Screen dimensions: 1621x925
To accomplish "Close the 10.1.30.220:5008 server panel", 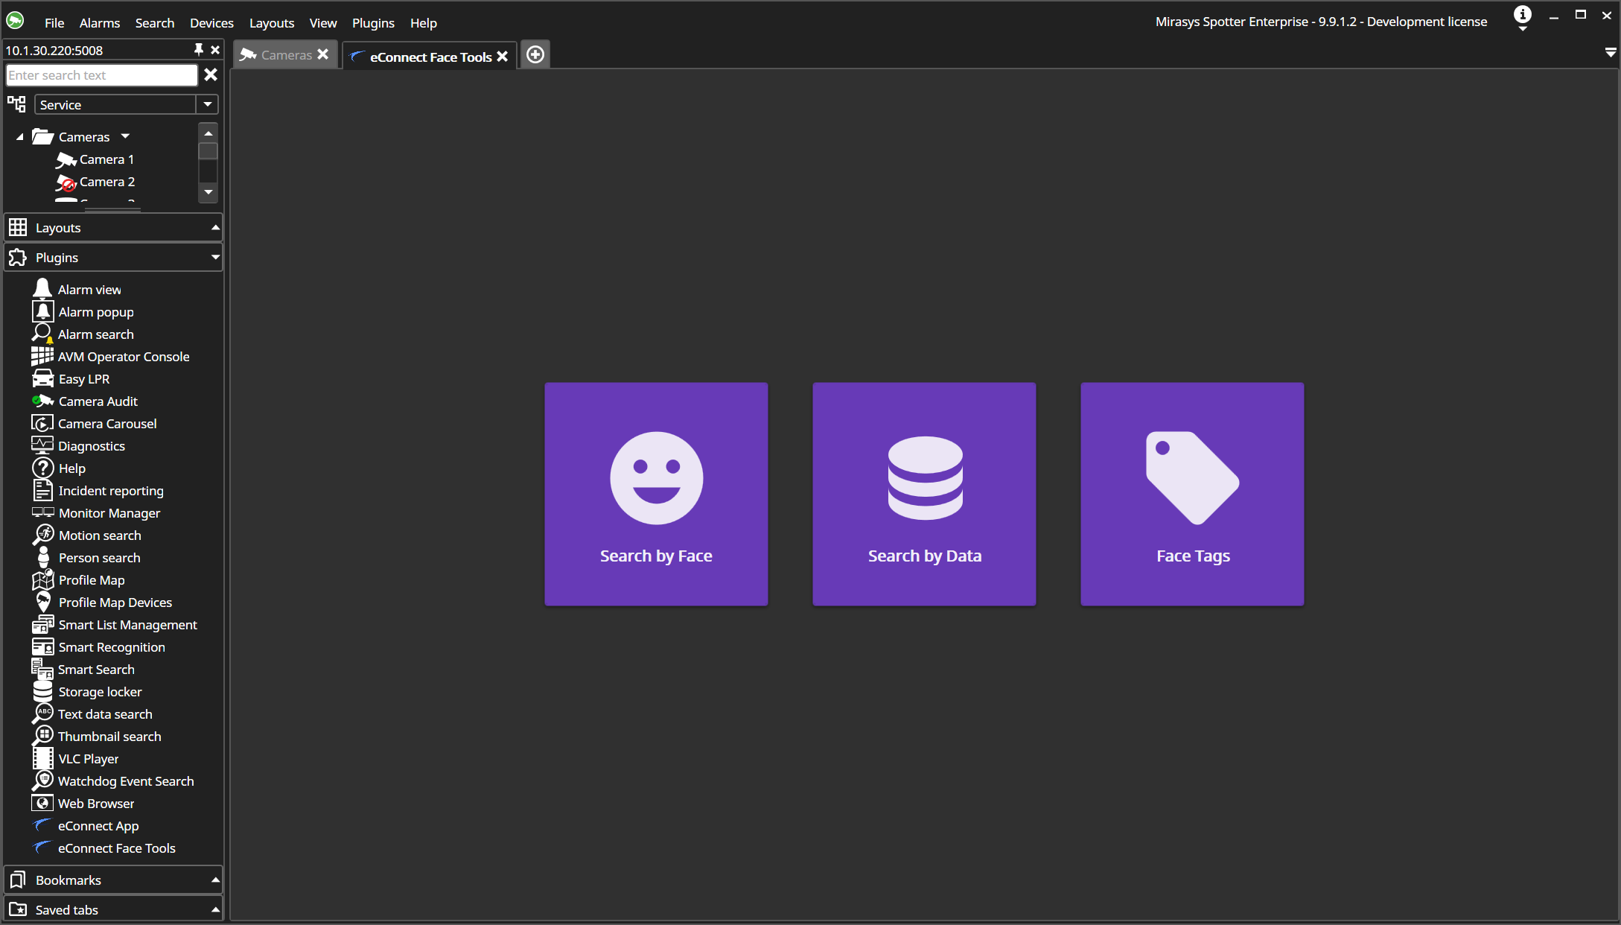I will point(215,50).
